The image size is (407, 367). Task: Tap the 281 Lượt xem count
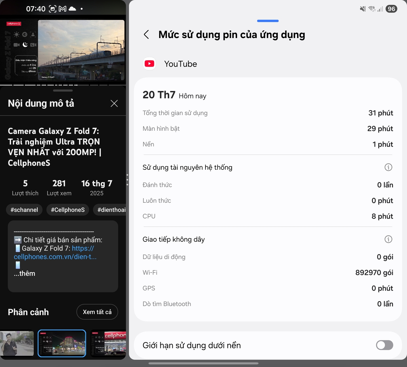59,188
